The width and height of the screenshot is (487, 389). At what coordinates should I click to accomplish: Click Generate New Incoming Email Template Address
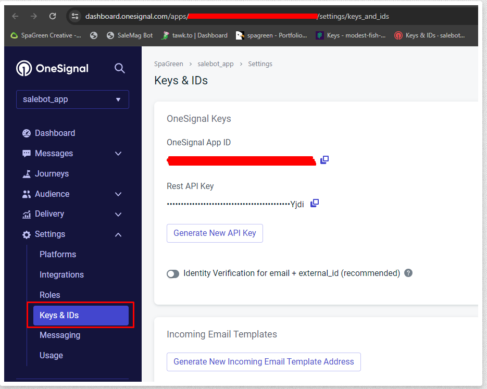point(264,362)
